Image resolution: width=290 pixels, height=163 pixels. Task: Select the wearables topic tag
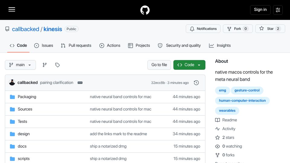(227, 110)
